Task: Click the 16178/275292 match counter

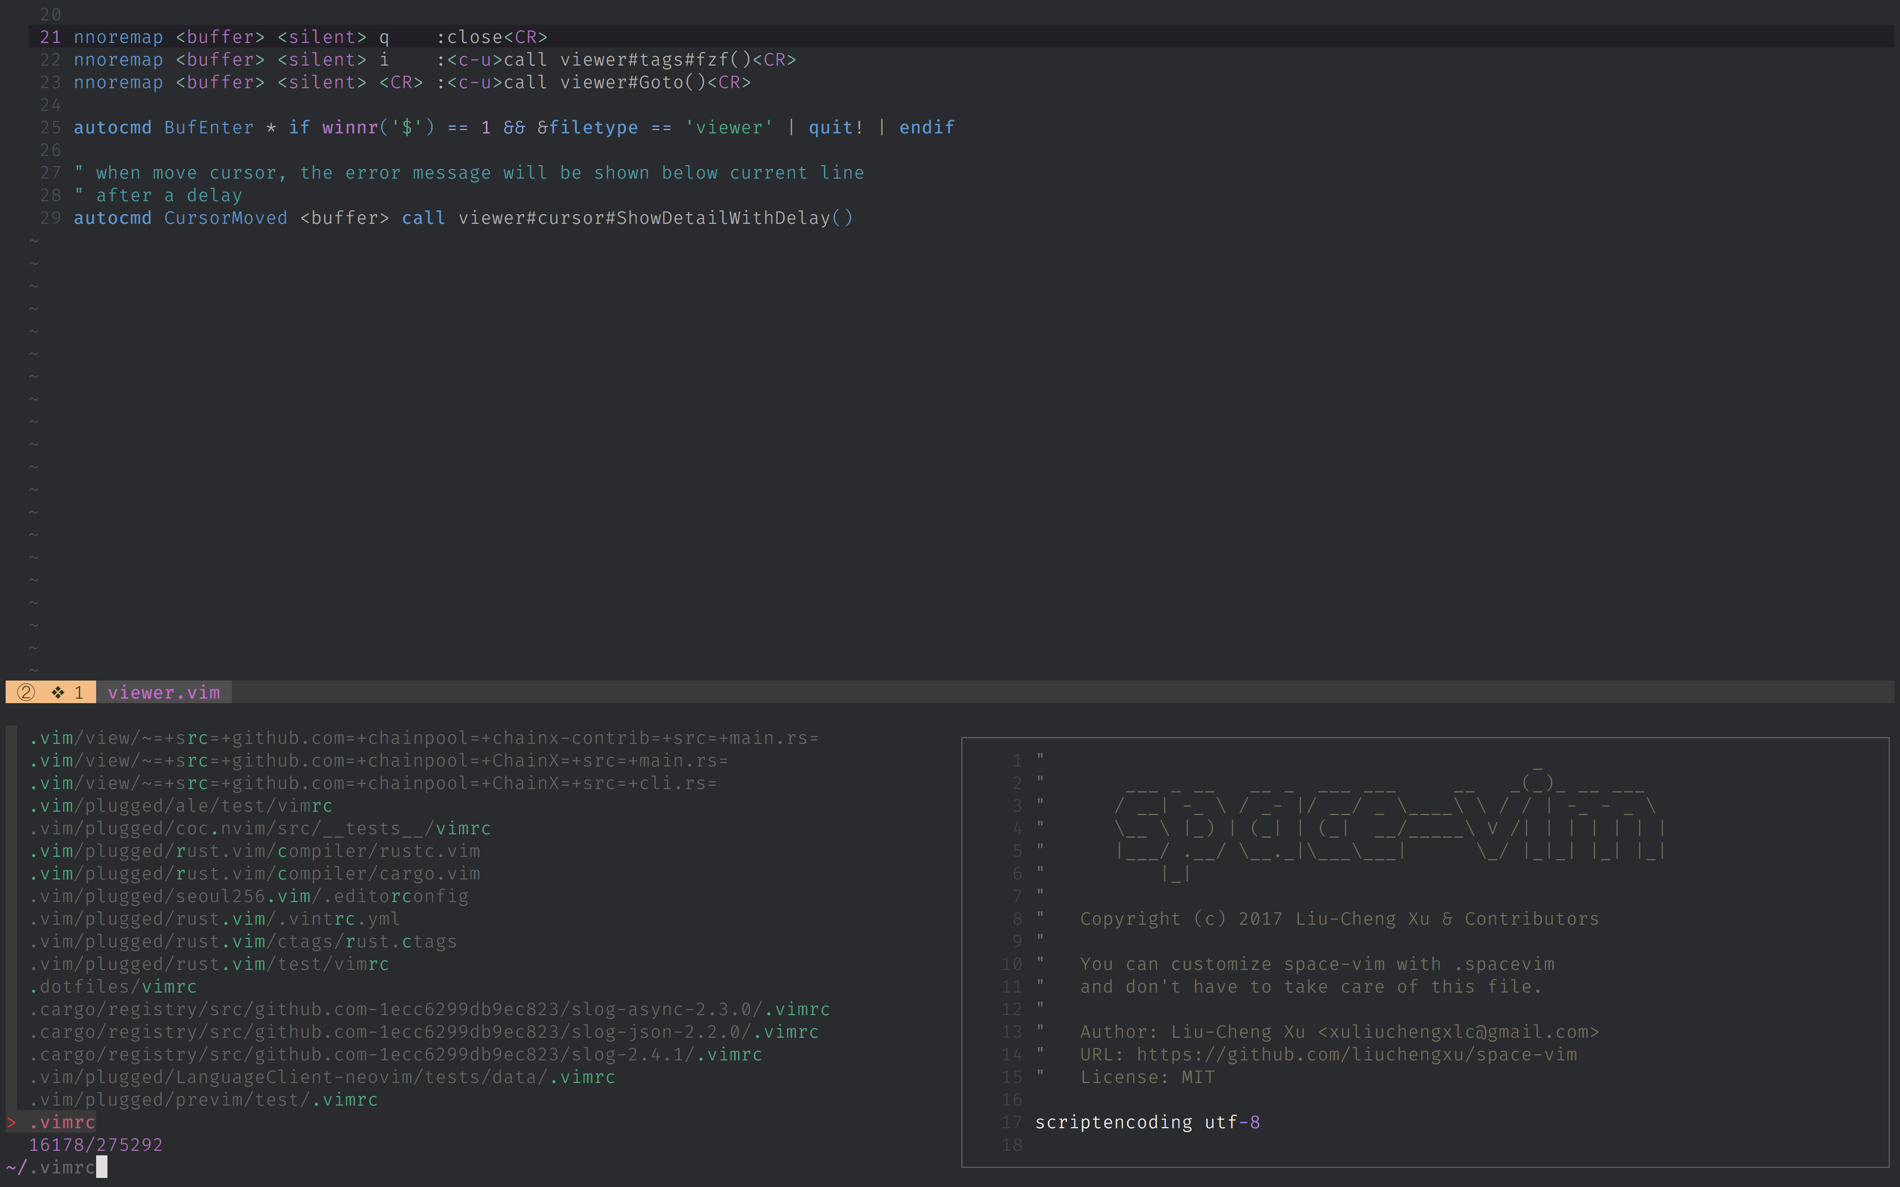Action: (96, 1145)
